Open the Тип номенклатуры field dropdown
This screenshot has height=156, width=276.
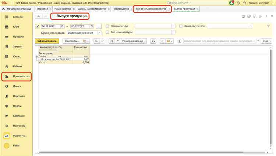tap(173, 32)
